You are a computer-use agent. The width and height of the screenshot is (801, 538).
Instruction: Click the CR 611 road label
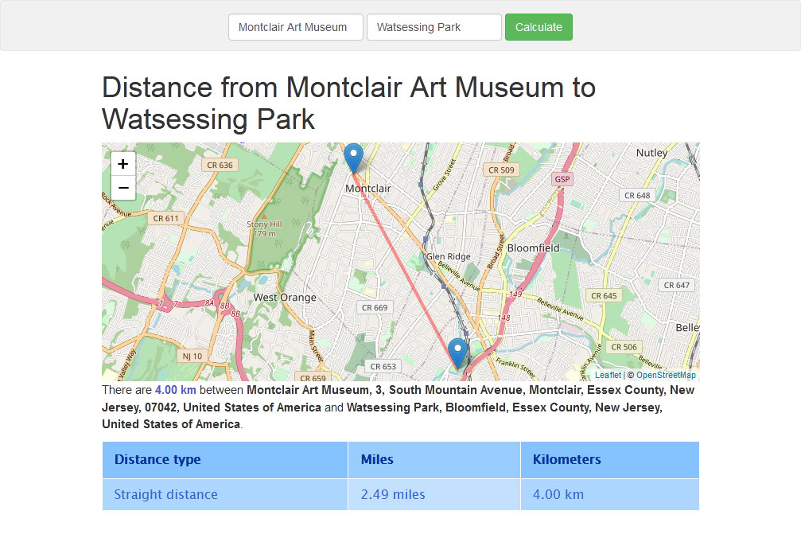click(x=166, y=218)
